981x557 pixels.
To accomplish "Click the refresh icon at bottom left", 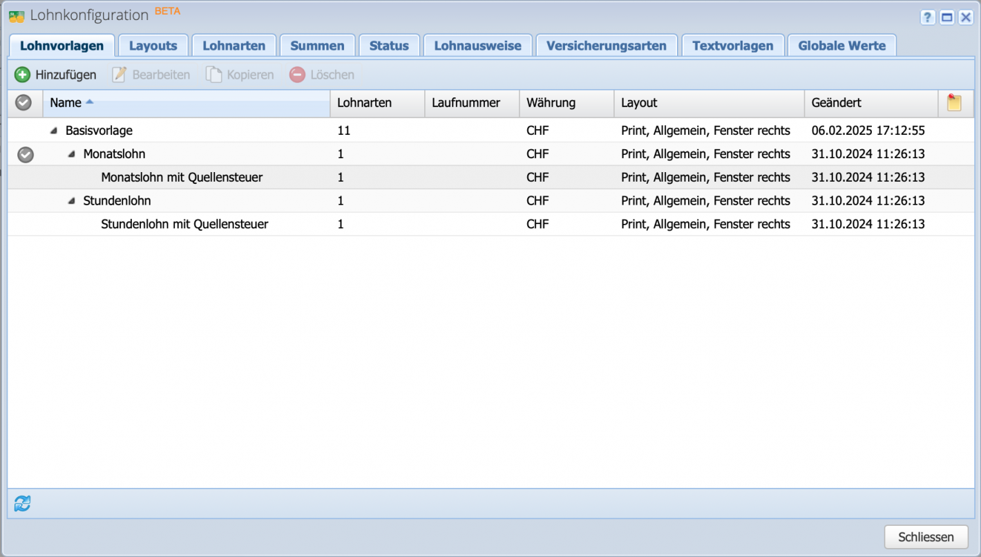I will click(21, 503).
